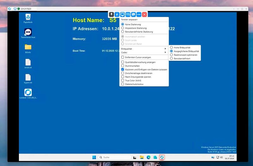Expand the Bildqualität submenu
This screenshot has height=166, width=253.
(144, 49)
